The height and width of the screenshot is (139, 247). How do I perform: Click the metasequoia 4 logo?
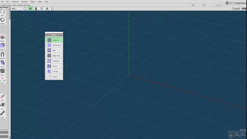click(236, 3)
